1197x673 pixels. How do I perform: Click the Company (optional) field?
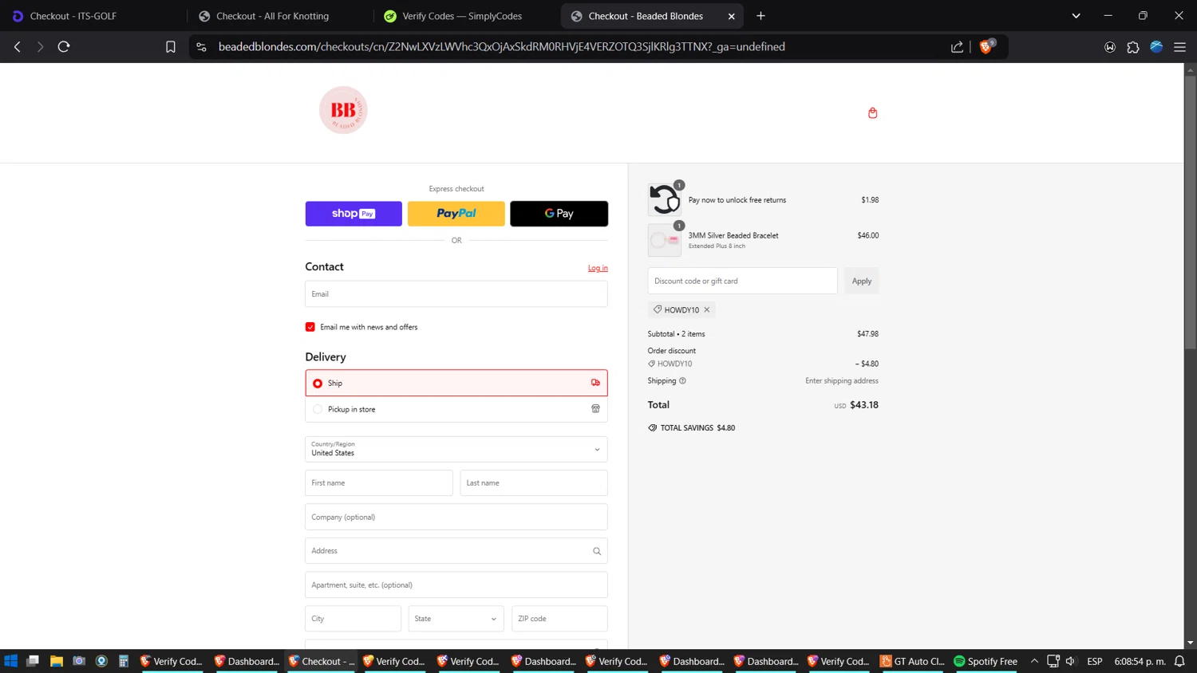coord(456,517)
